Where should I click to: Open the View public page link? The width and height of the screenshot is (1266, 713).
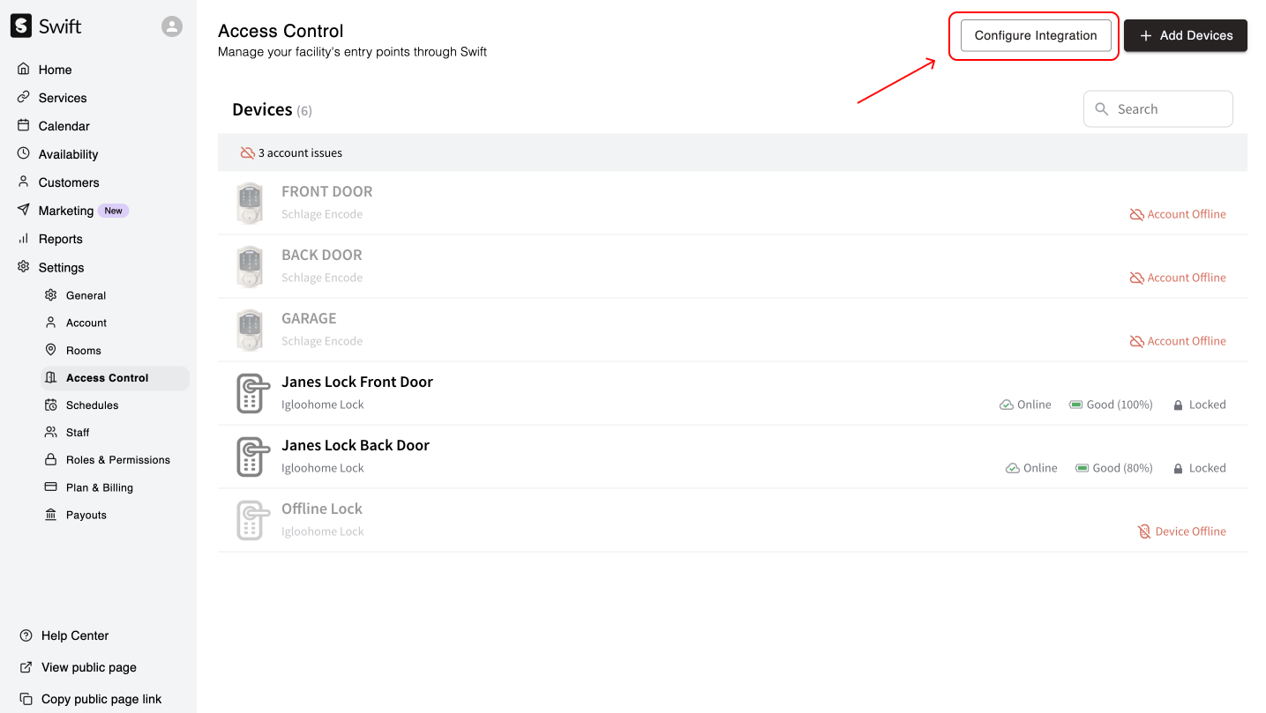pos(88,667)
